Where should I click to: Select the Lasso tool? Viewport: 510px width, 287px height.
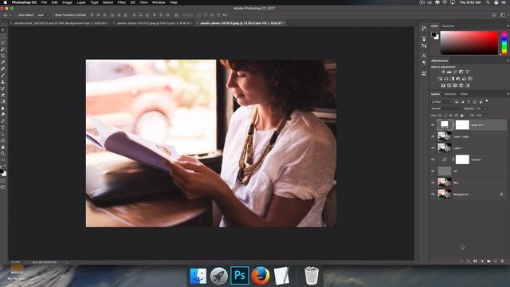(3, 43)
